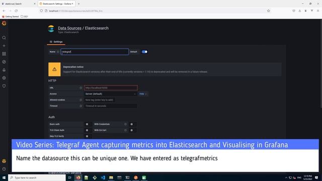Open the Server Admin shield icon

pos(4,86)
